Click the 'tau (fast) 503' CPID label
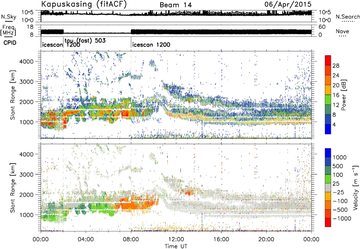360x249 pixels. tap(85, 40)
